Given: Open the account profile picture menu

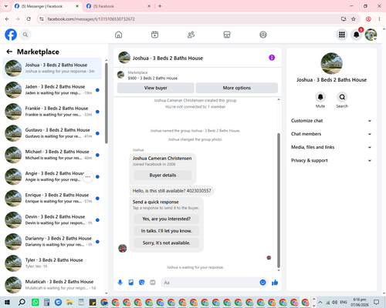Looking at the screenshot, I should click(x=371, y=35).
